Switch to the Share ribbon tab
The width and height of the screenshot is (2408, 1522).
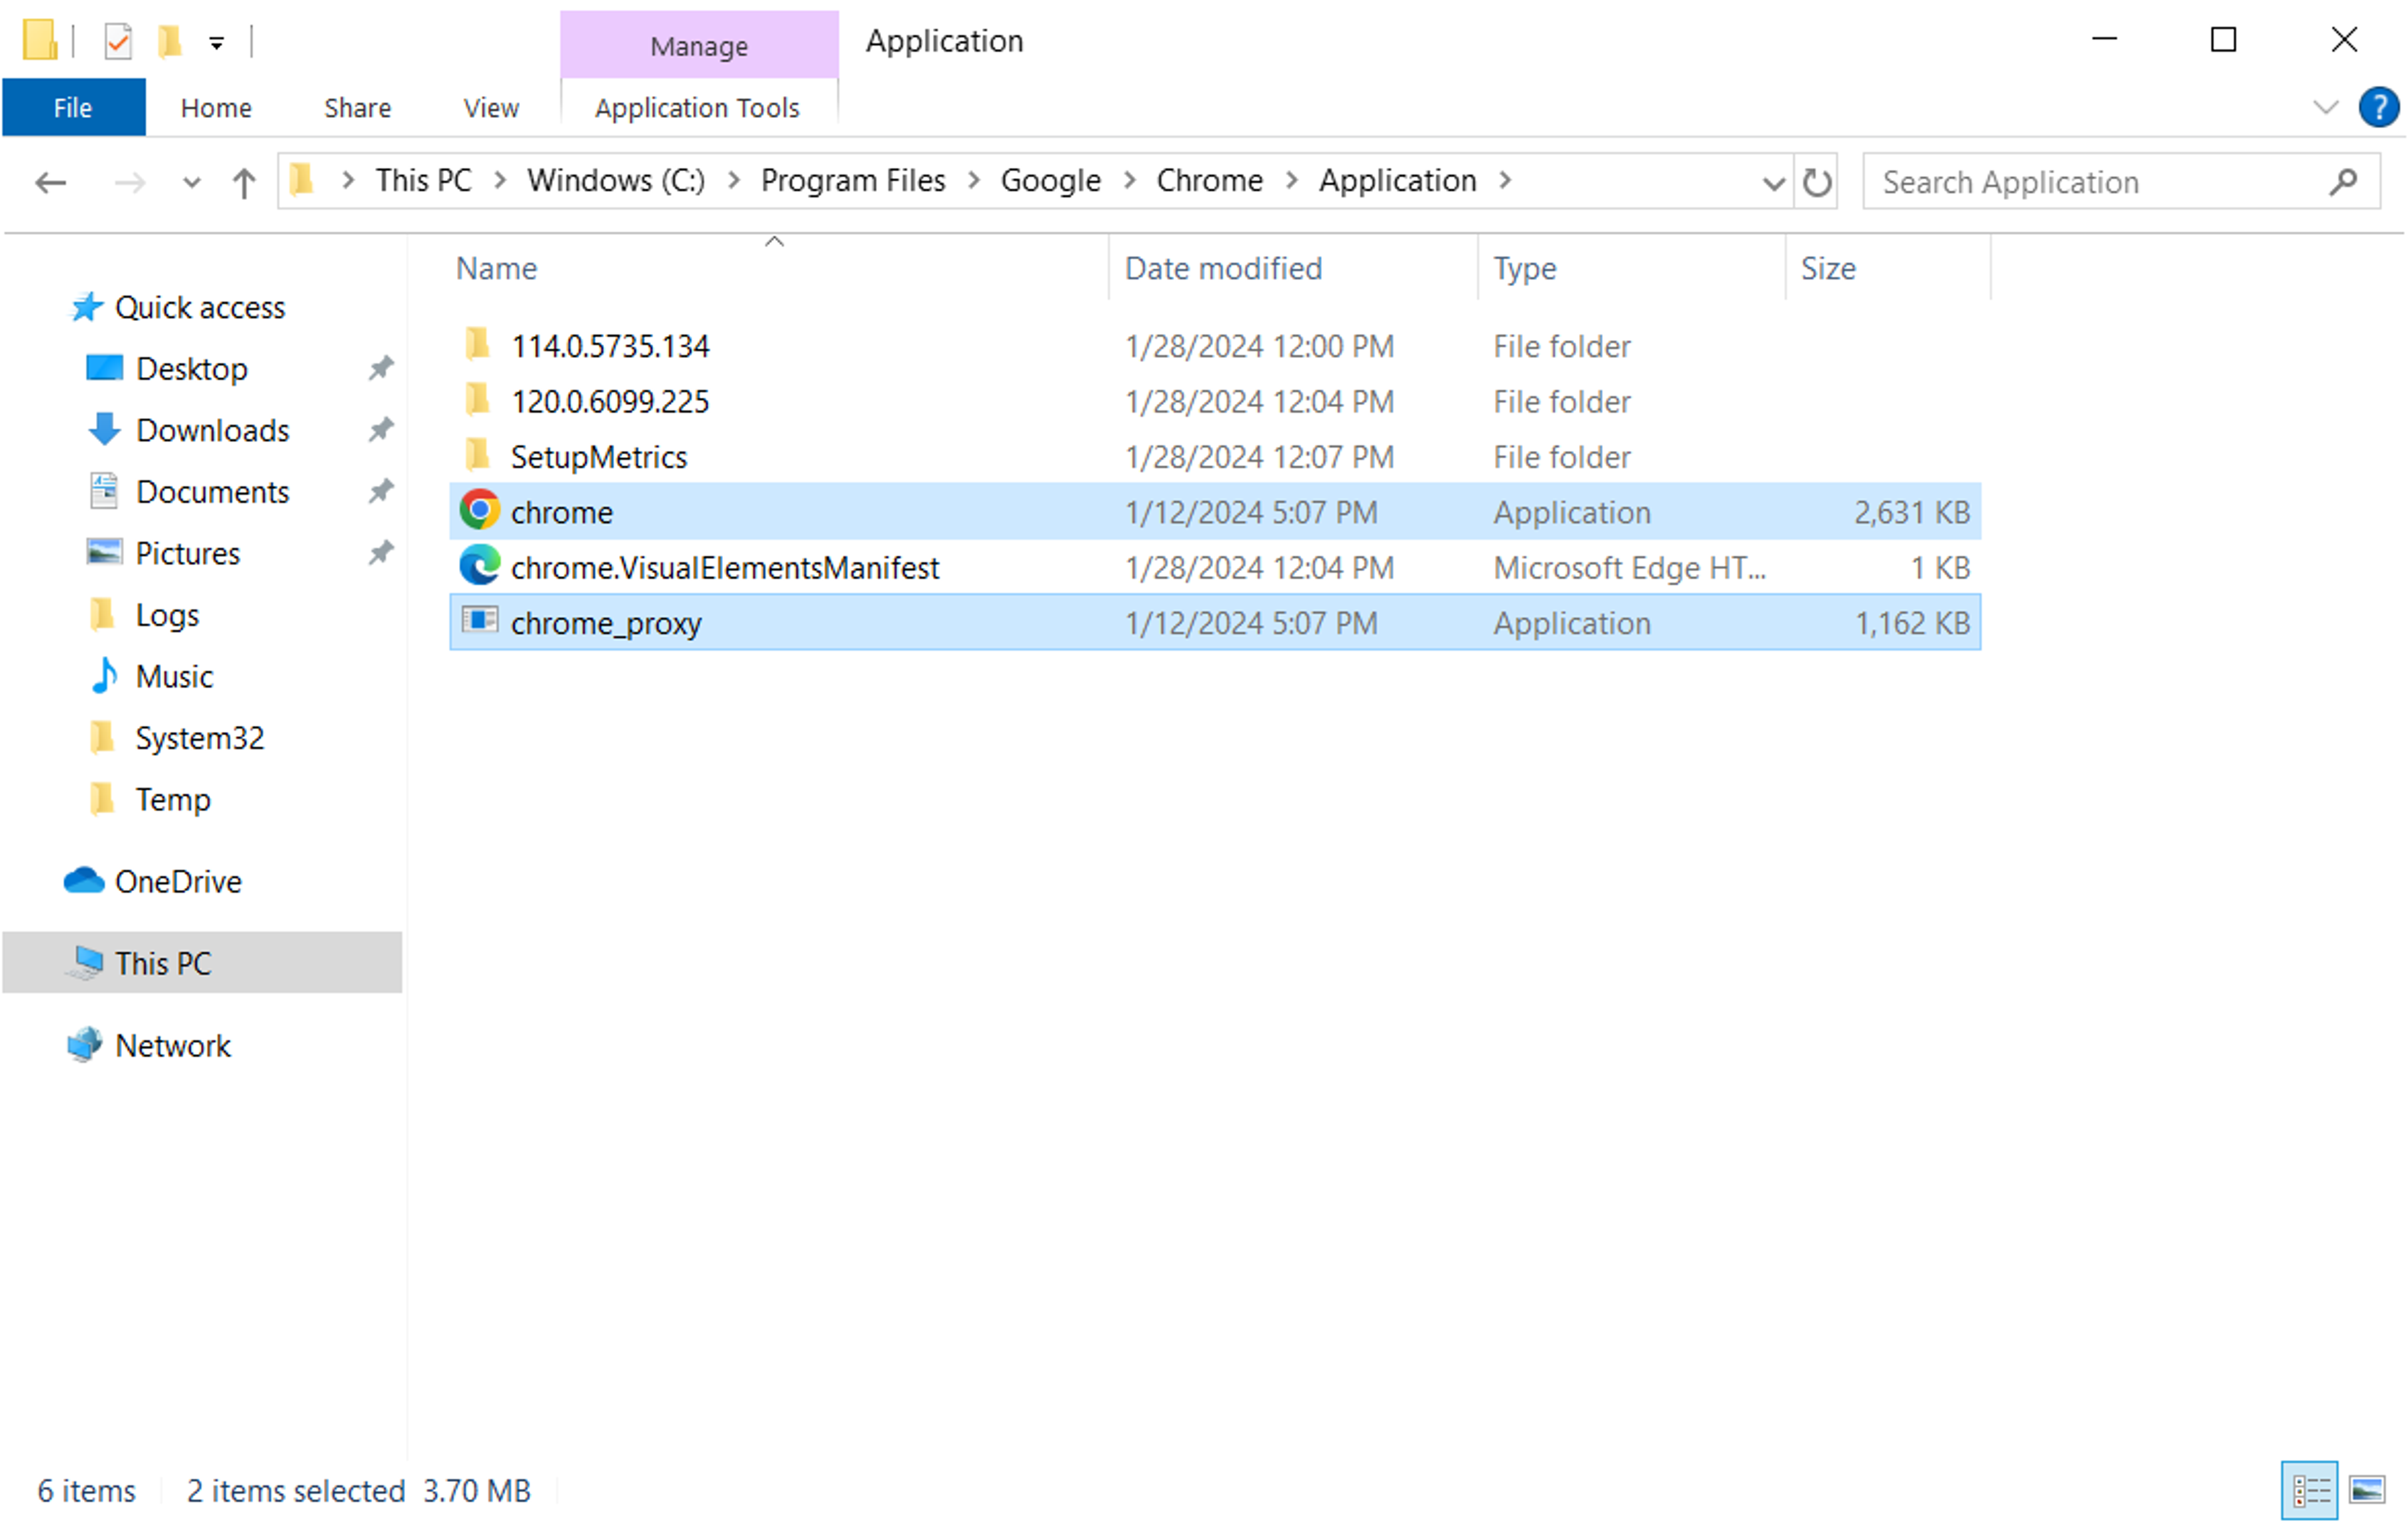pyautogui.click(x=357, y=107)
